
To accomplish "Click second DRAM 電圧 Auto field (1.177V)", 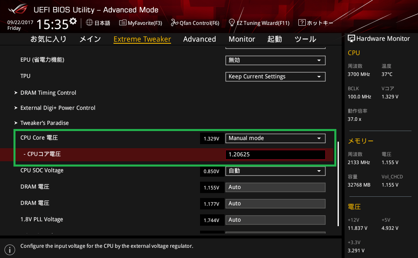I will (x=276, y=203).
